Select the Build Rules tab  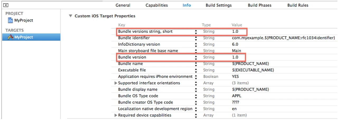[298, 5]
